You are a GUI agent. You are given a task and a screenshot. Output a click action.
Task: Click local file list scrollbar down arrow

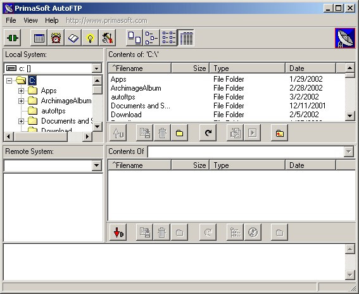tap(350, 116)
